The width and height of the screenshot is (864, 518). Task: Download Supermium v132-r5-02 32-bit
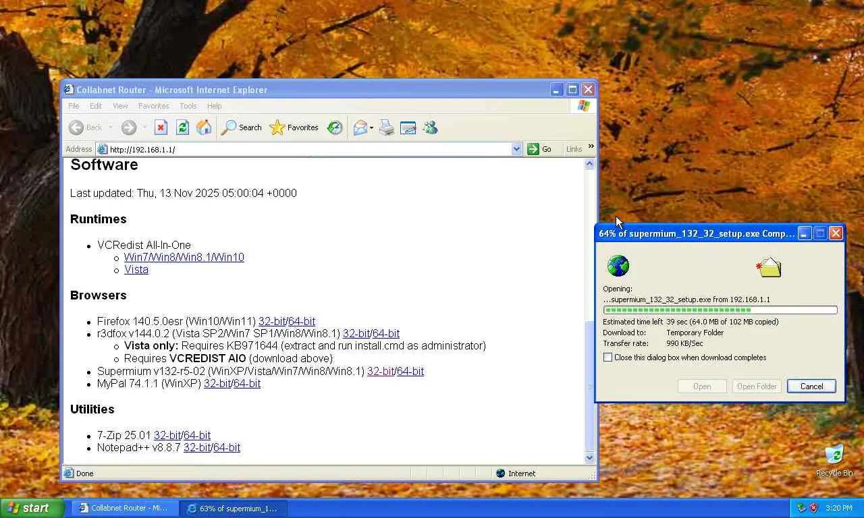(381, 372)
